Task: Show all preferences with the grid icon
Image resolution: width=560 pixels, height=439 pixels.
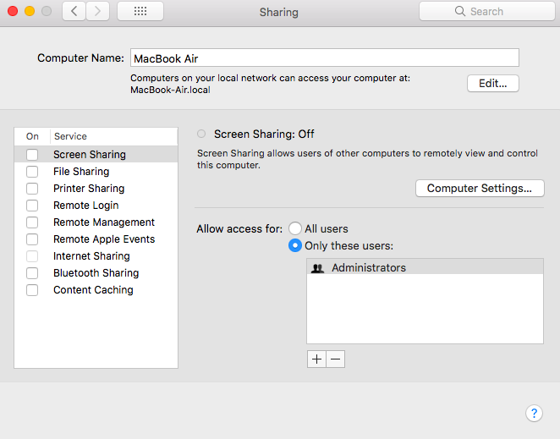Action: 140,11
